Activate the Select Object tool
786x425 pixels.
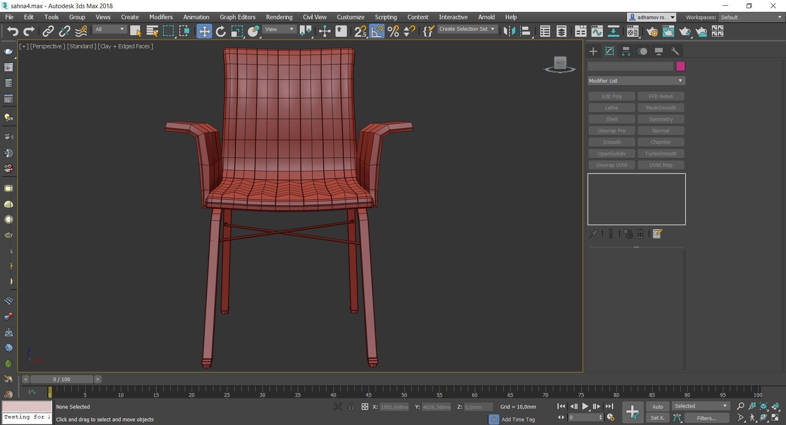tap(136, 31)
